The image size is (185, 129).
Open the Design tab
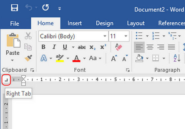(x=104, y=23)
